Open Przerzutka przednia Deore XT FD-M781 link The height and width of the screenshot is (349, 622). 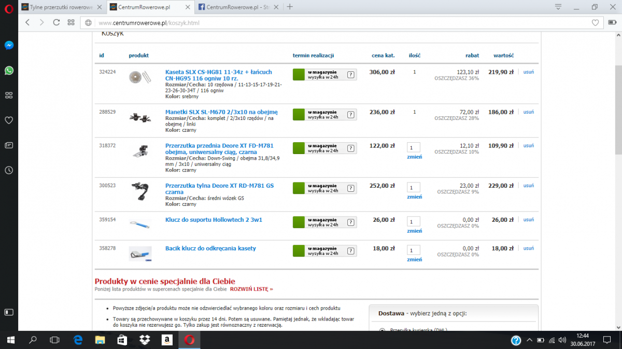[219, 149]
